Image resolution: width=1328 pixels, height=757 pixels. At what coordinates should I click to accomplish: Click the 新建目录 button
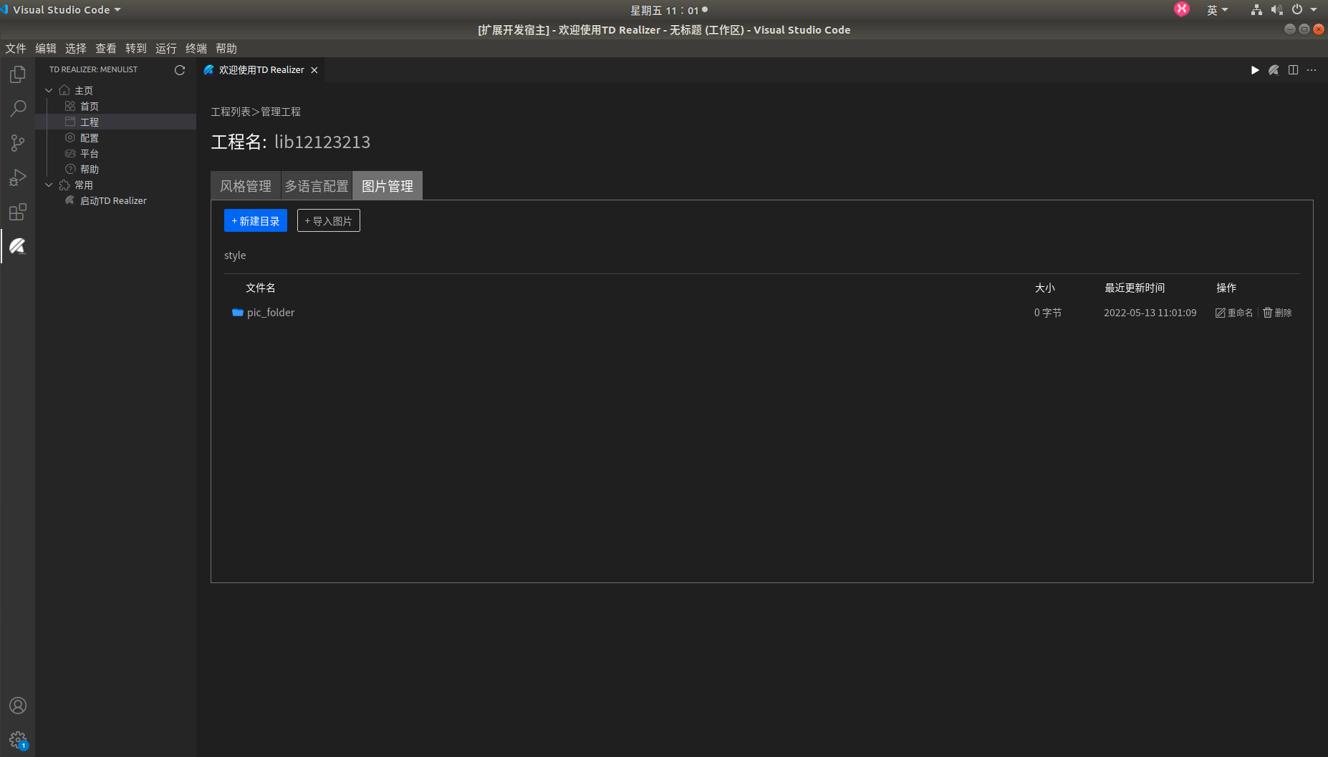click(x=256, y=221)
